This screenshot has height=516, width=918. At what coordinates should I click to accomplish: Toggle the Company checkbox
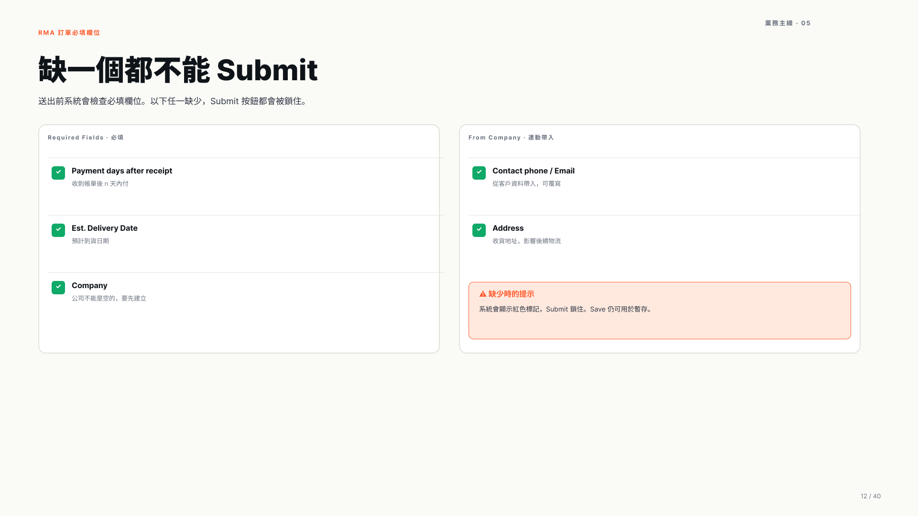[58, 288]
